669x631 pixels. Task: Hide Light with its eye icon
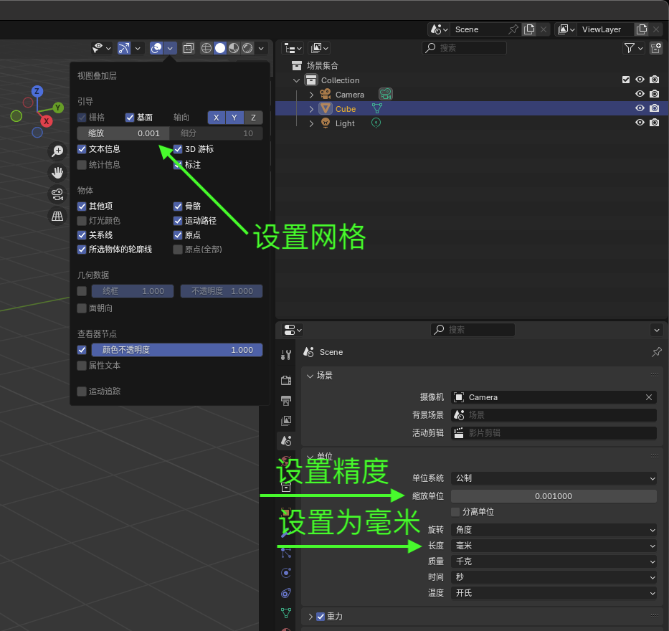coord(640,123)
